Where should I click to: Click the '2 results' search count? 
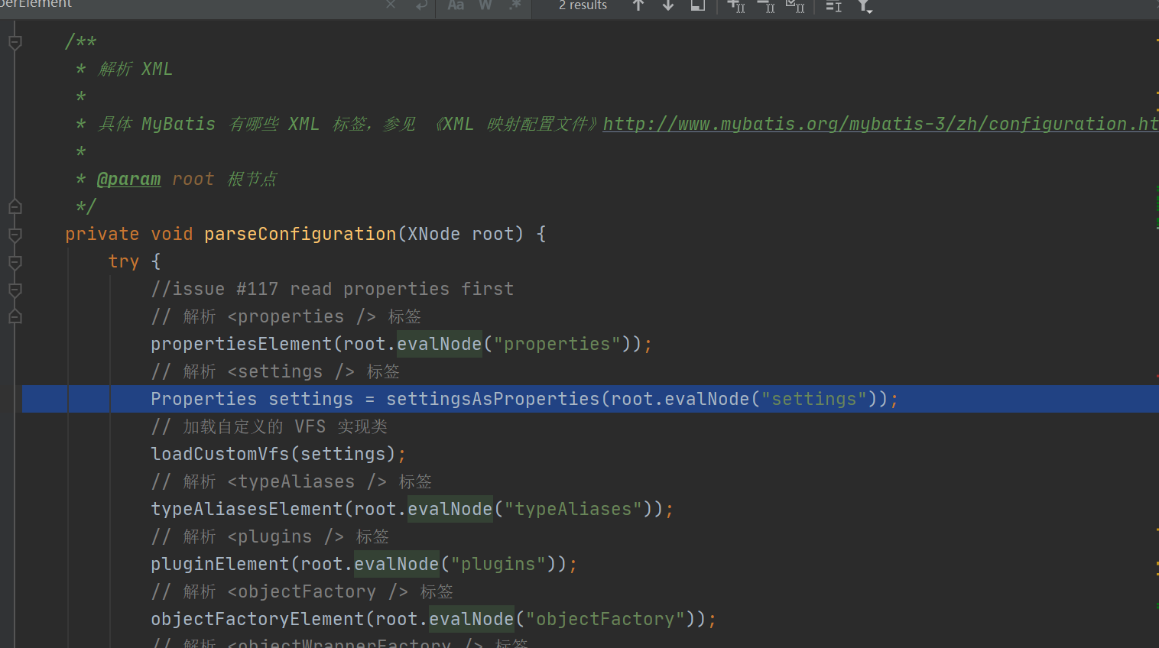583,5
